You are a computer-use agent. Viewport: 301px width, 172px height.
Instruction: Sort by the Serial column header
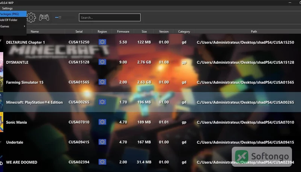click(79, 32)
